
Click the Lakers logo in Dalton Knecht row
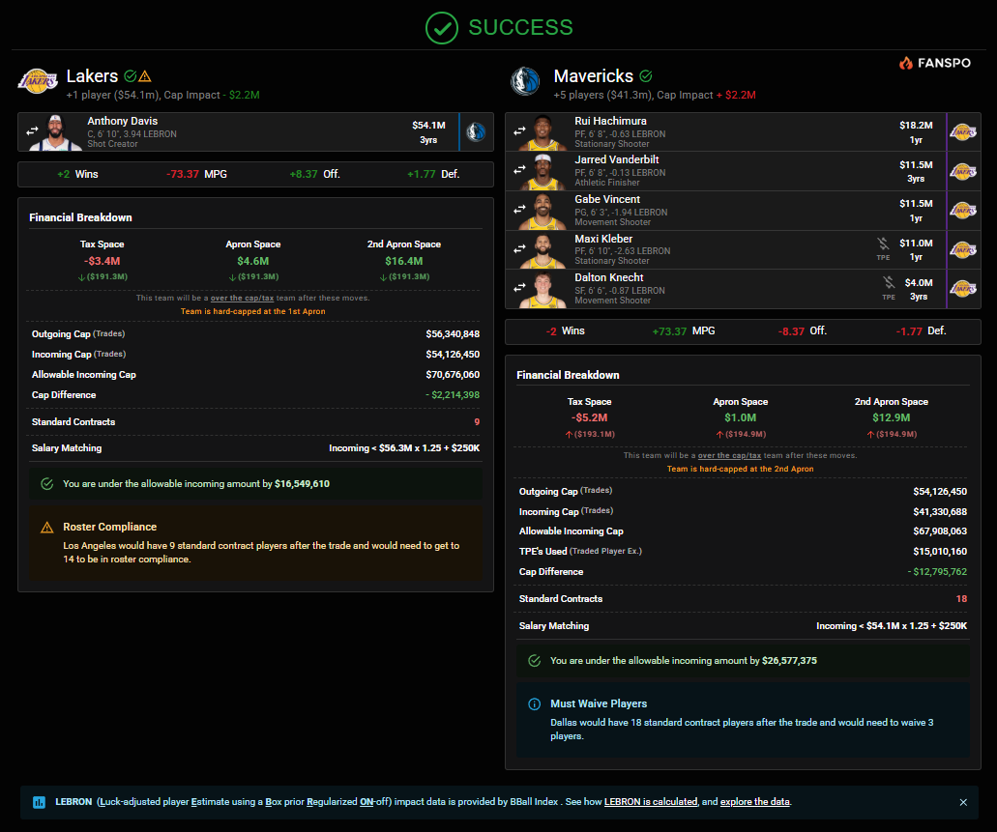(962, 289)
